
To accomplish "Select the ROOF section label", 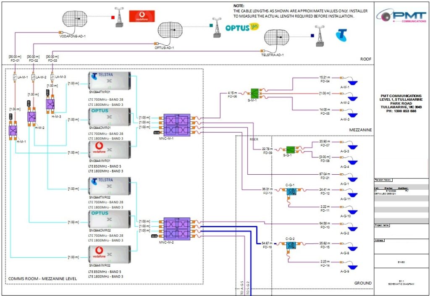I will (x=365, y=59).
